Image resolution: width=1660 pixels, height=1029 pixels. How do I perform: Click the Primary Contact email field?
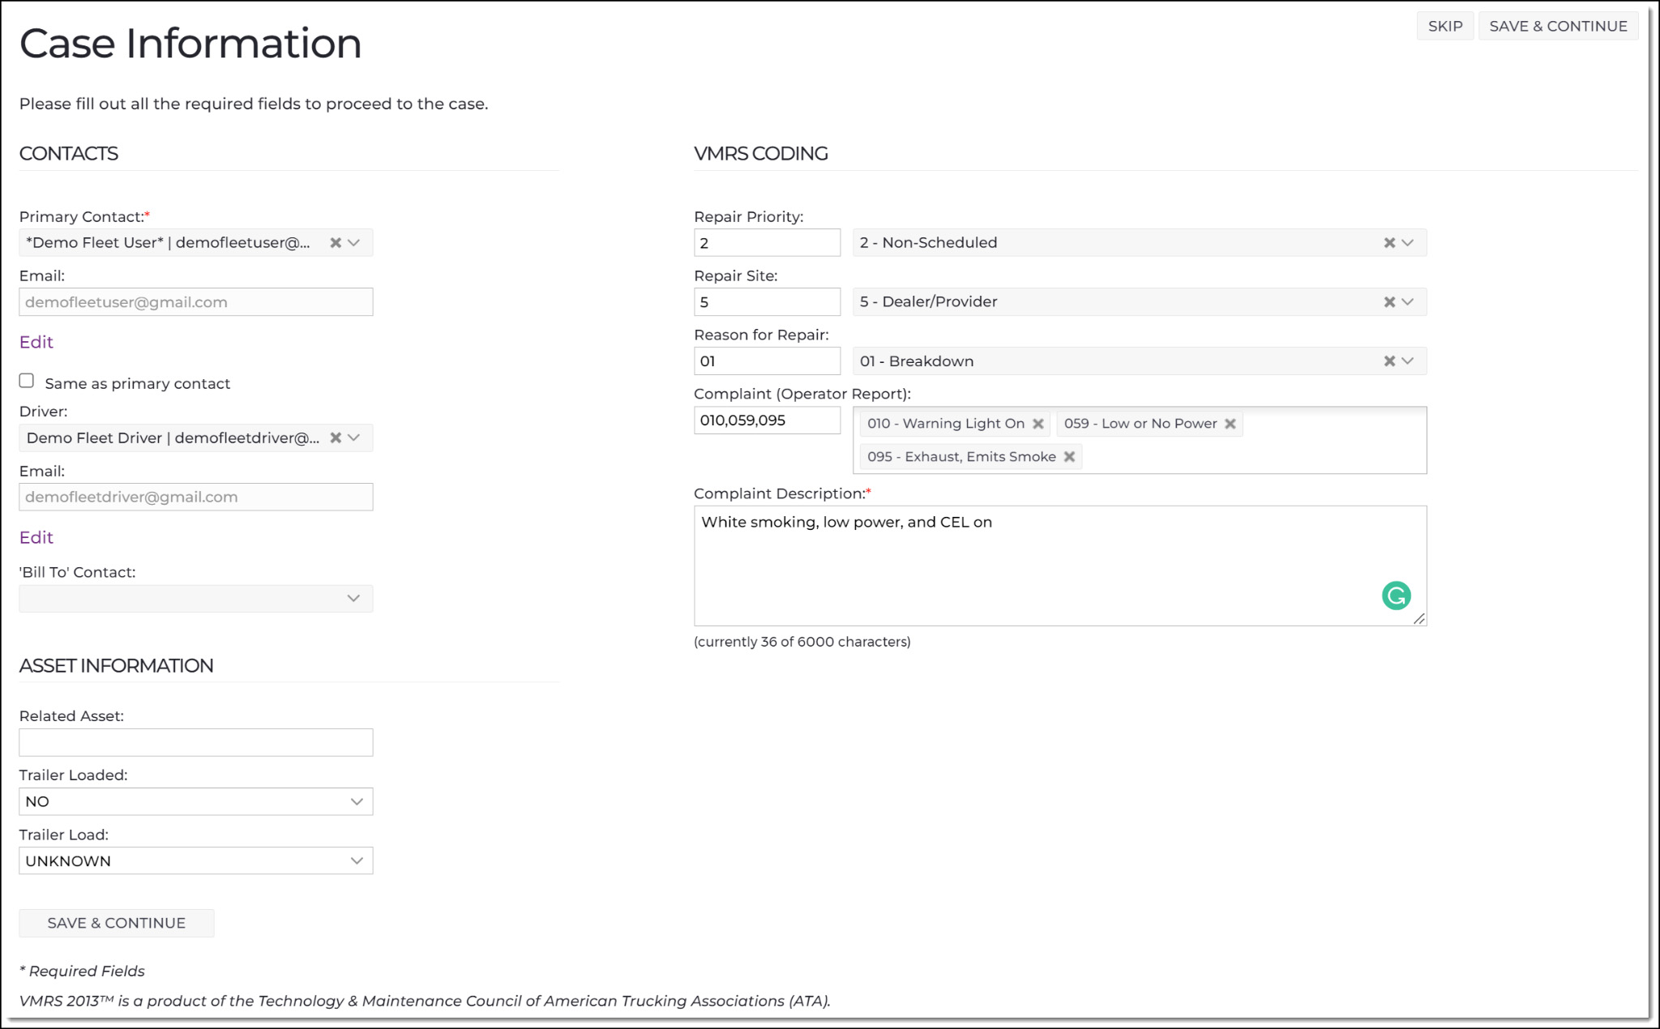196,302
